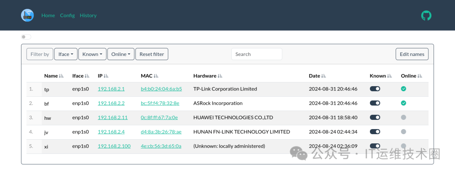Open the GitHub icon link

point(426,16)
